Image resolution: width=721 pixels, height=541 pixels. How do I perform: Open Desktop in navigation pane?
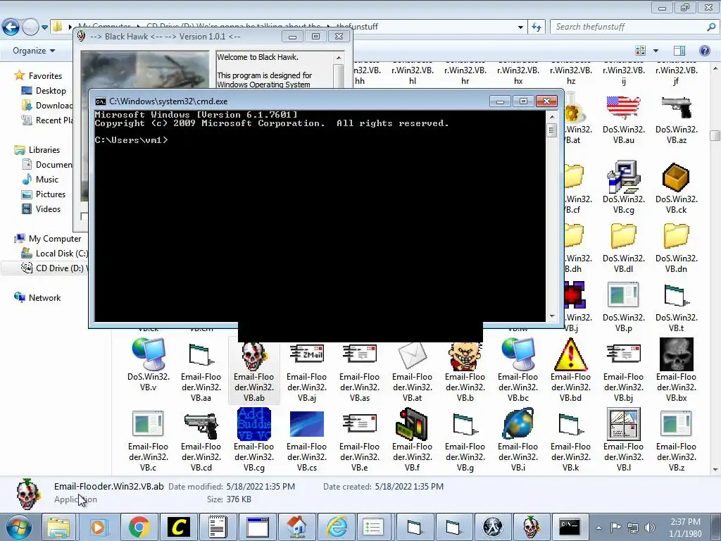(51, 91)
